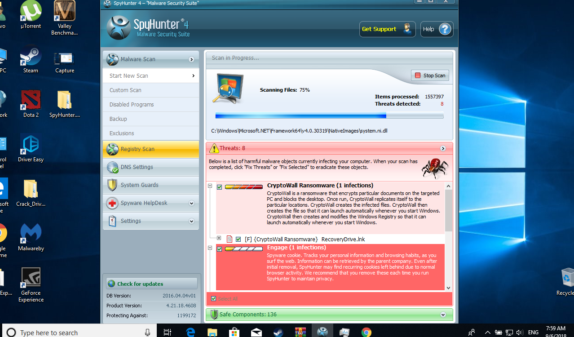Click the Help button label

(x=428, y=29)
